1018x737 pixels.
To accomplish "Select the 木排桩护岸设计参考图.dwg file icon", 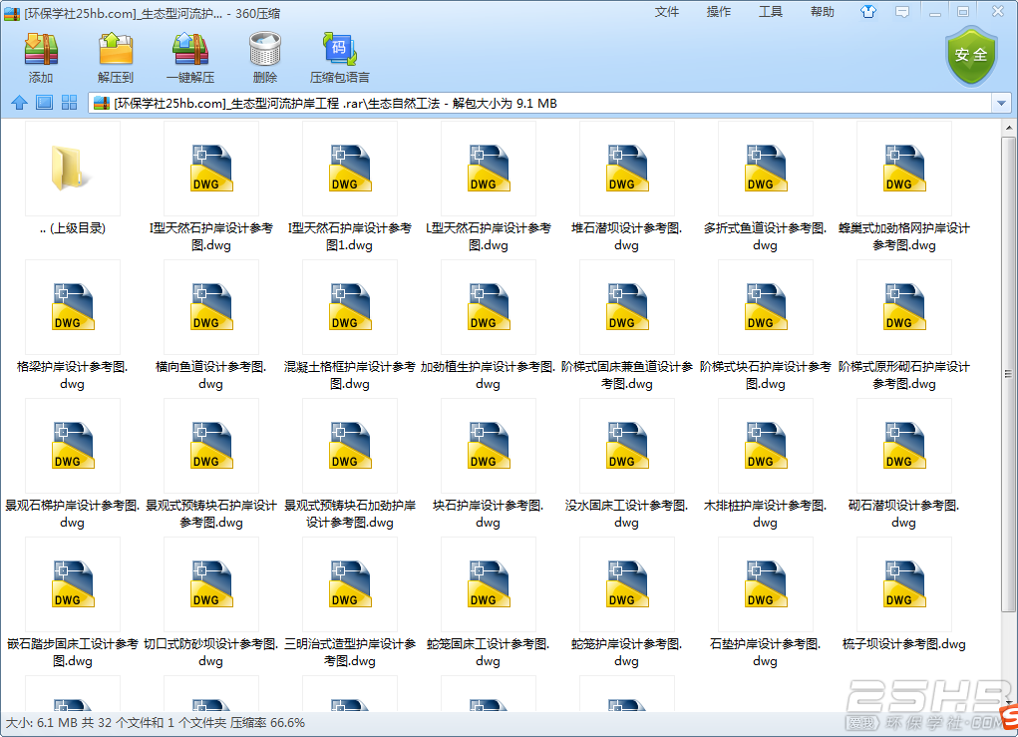I will (x=766, y=446).
